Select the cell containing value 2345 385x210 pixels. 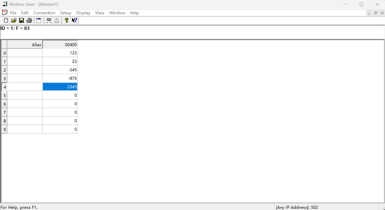(x=60, y=87)
